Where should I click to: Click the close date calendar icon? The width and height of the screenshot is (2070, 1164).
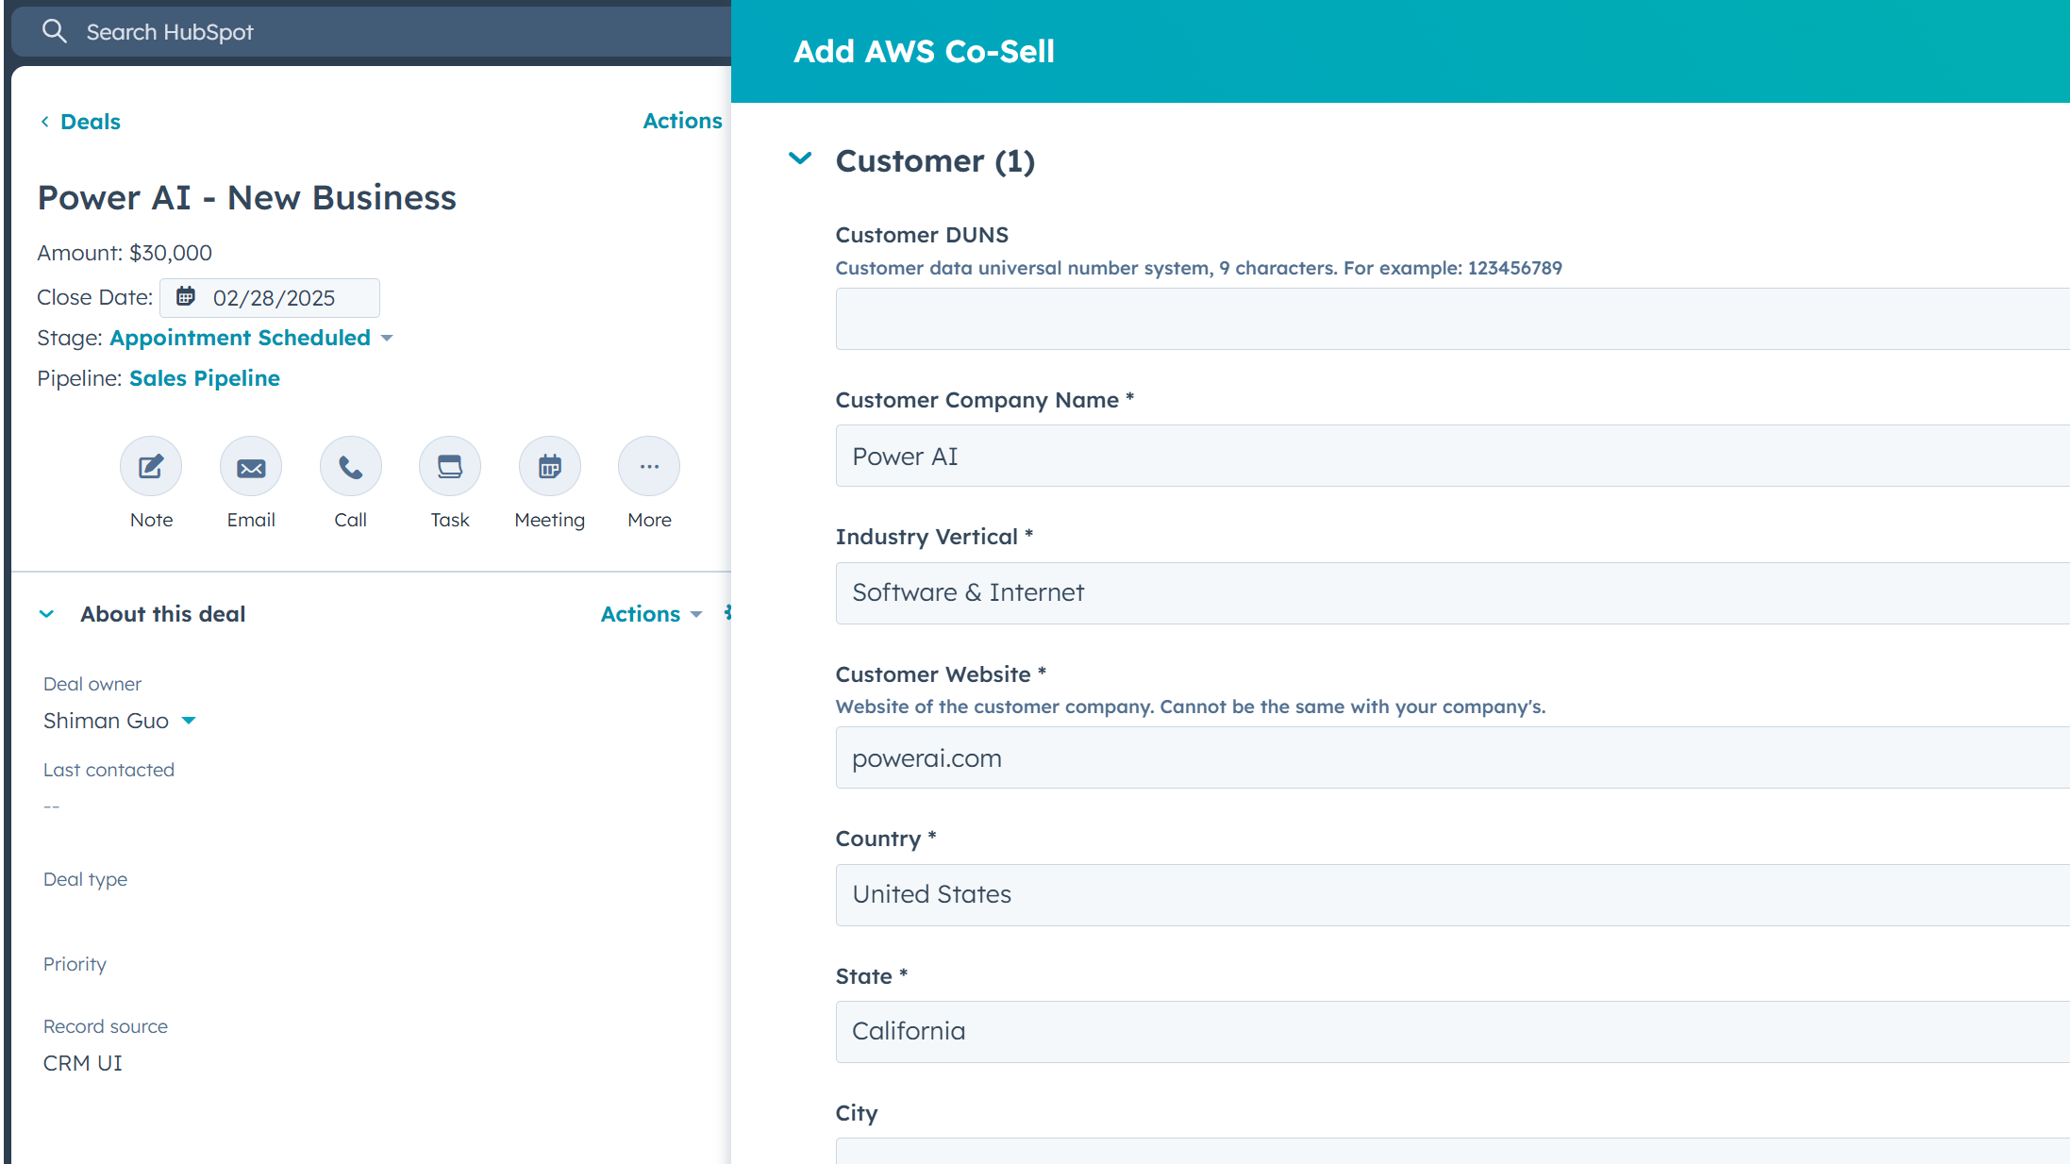tap(186, 297)
